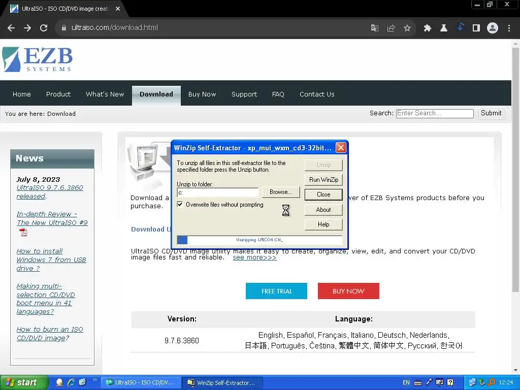The width and height of the screenshot is (520, 390).
Task: Open the PDF icon under In-depth Review
Action: [23, 232]
